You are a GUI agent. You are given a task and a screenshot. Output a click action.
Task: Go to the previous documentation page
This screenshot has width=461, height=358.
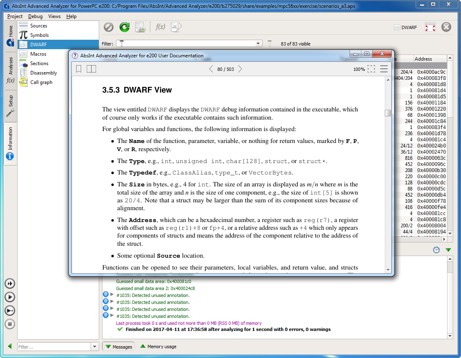211,69
